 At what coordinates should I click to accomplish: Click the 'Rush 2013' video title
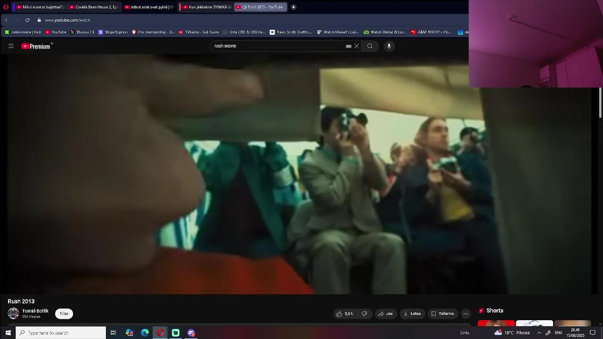(x=21, y=301)
